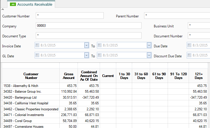Sort by the Gross Amount column header
210x128 pixels.
tap(68, 76)
